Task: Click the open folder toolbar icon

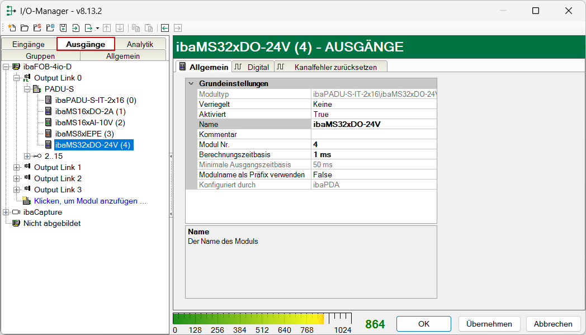Action: click(x=24, y=27)
